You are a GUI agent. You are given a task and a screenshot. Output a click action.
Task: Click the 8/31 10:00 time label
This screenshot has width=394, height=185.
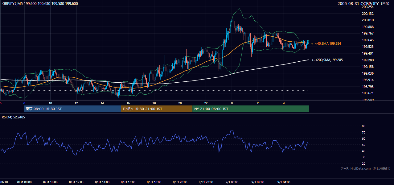pos(50,182)
